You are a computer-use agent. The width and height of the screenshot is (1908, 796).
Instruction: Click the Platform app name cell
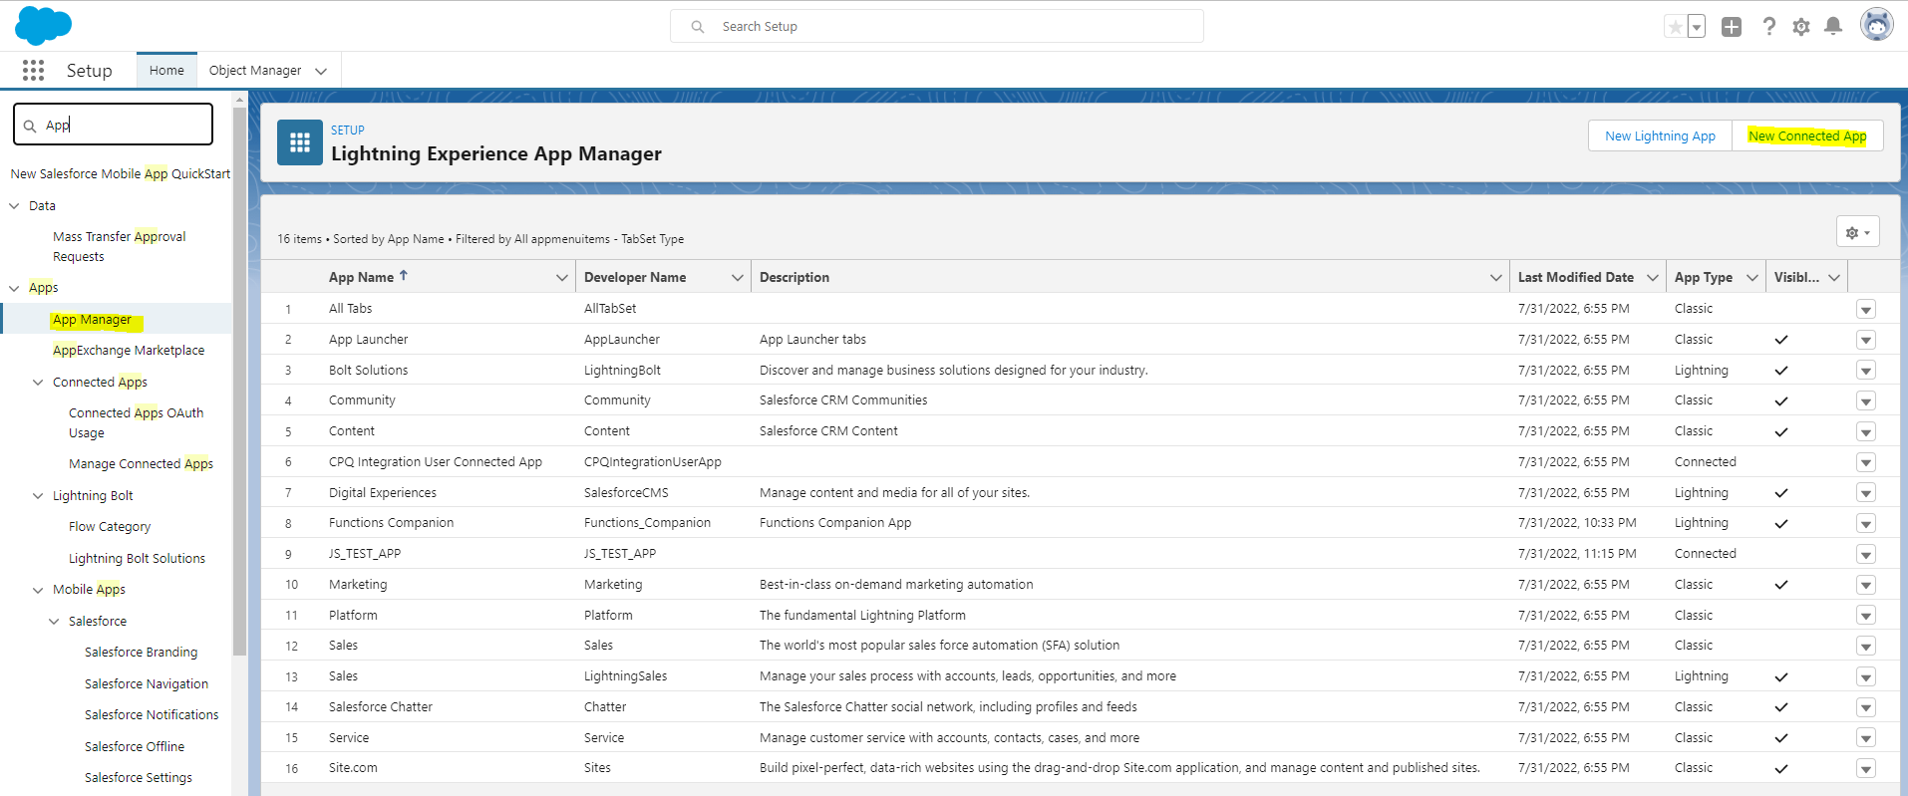click(x=353, y=615)
